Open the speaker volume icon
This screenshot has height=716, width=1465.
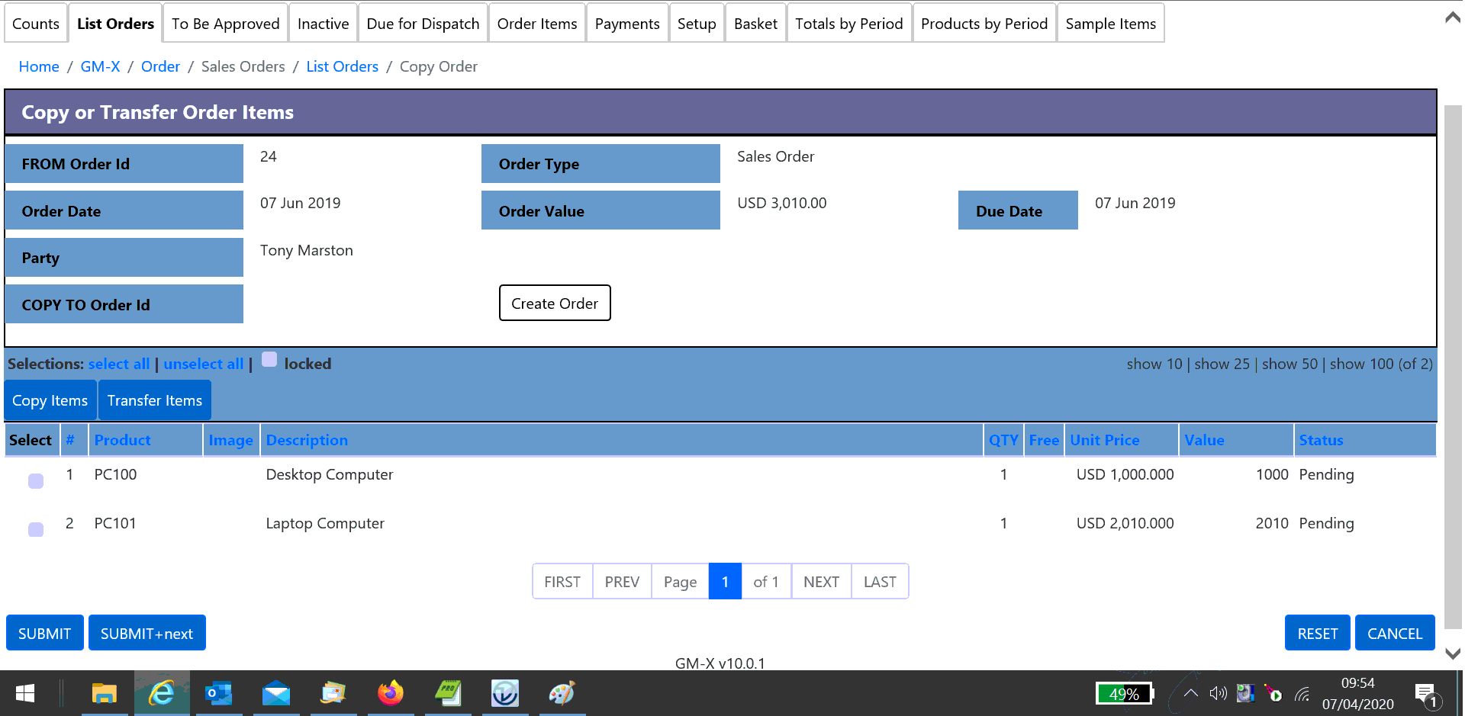click(1218, 693)
